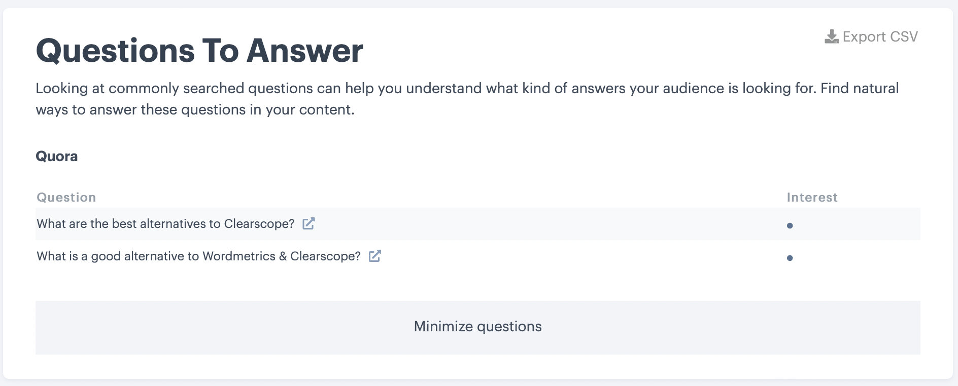Click the Questions To Answer title
Image resolution: width=958 pixels, height=386 pixels.
coord(199,51)
